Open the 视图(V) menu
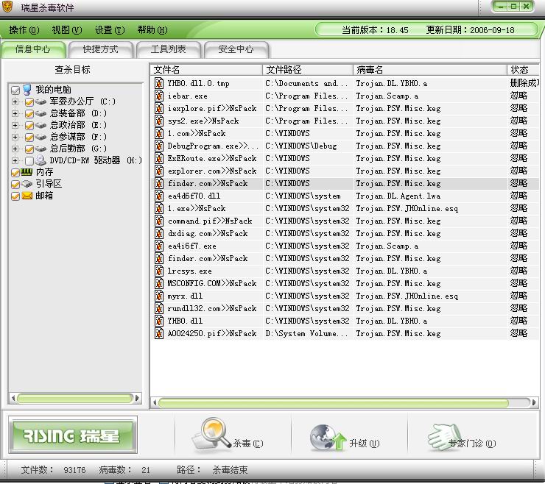Viewport: 545px width, 484px height. click(67, 30)
